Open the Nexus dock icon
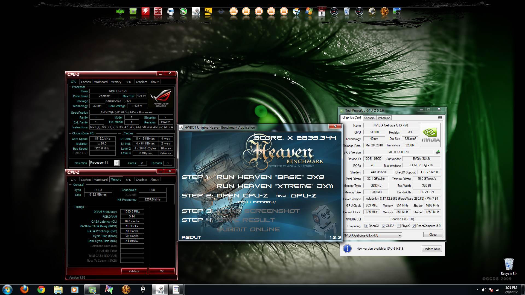The image size is (525, 295). [120, 11]
